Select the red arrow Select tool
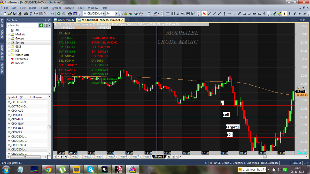The image size is (310, 174). 204,14
